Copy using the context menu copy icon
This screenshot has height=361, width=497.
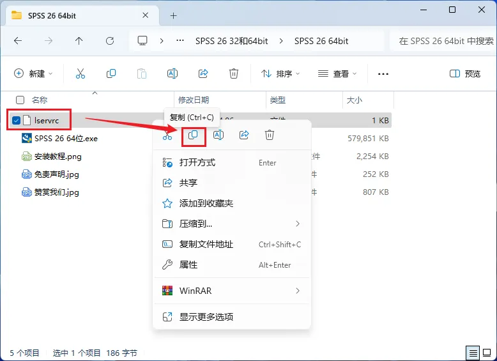193,135
